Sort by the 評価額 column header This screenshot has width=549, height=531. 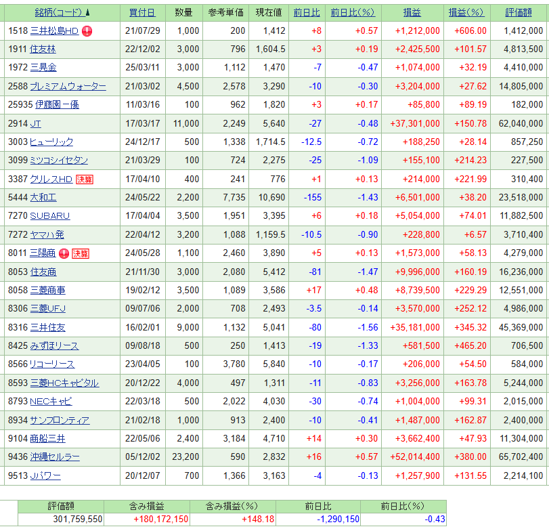pos(519,12)
